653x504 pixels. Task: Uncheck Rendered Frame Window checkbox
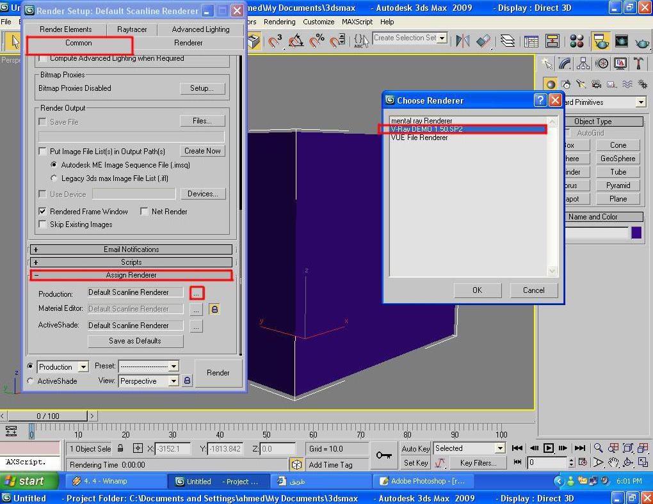tap(42, 212)
